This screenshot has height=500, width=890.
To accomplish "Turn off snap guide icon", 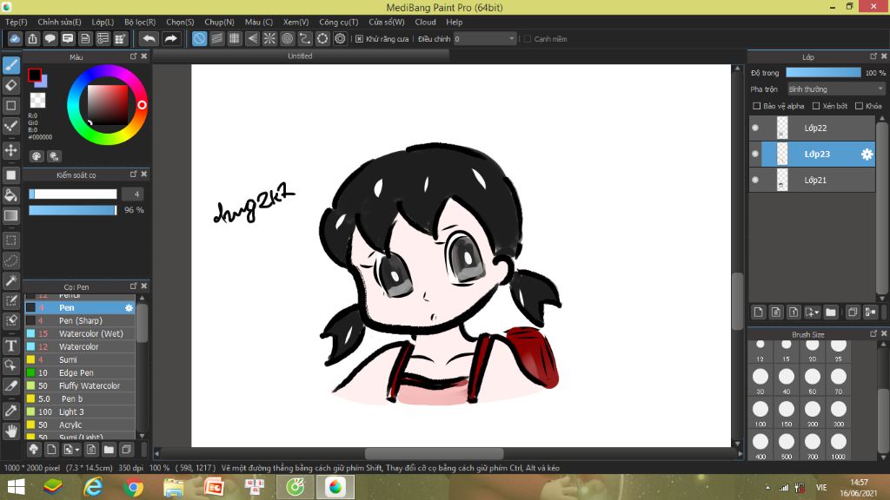I will 199,38.
